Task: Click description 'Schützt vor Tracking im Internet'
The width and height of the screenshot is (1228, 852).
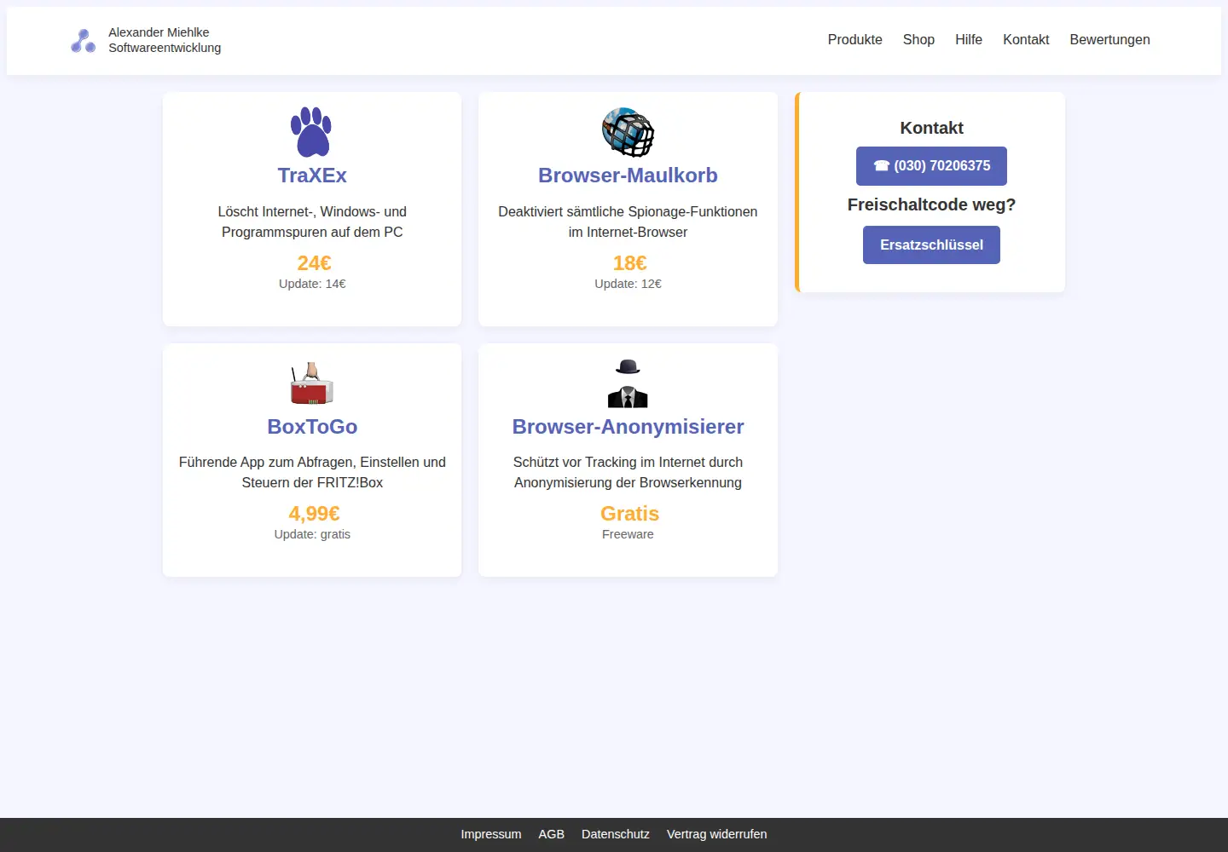Action: pos(628,472)
